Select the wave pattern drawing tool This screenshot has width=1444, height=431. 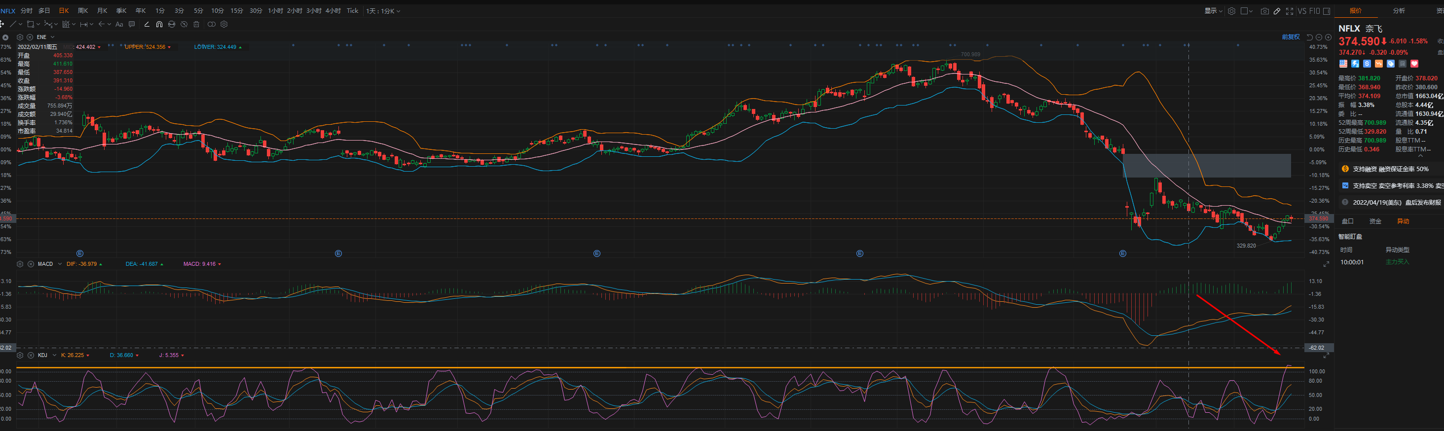pyautogui.click(x=48, y=24)
